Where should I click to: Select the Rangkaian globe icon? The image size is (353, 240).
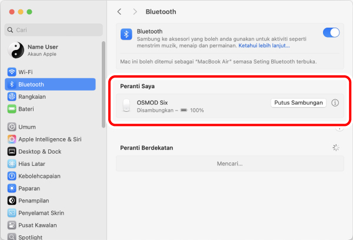12,96
